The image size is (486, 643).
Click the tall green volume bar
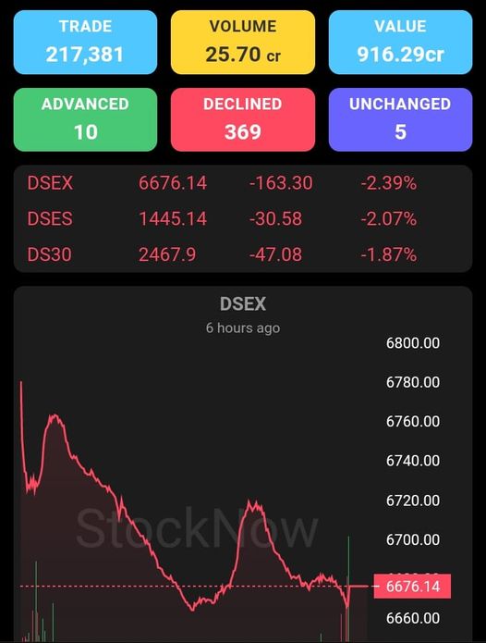[349, 588]
